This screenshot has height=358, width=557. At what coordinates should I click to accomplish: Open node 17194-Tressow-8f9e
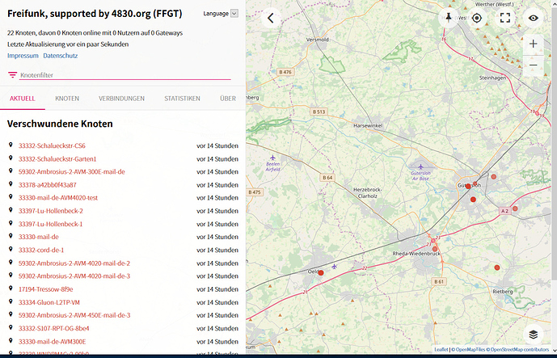[x=45, y=289]
